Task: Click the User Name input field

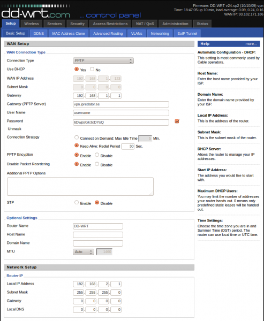Action: coord(121,113)
